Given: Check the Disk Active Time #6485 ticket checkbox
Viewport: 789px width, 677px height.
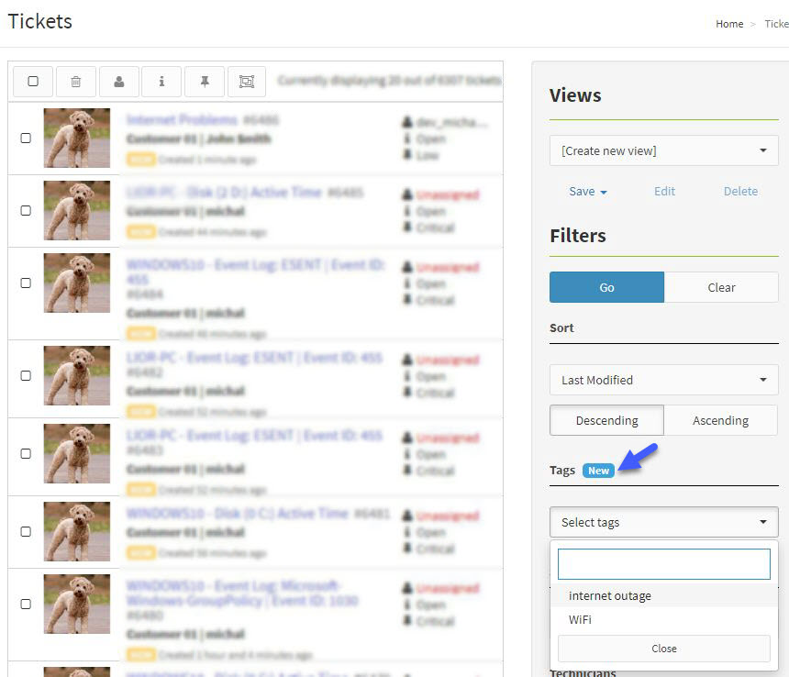Looking at the screenshot, I should (26, 211).
